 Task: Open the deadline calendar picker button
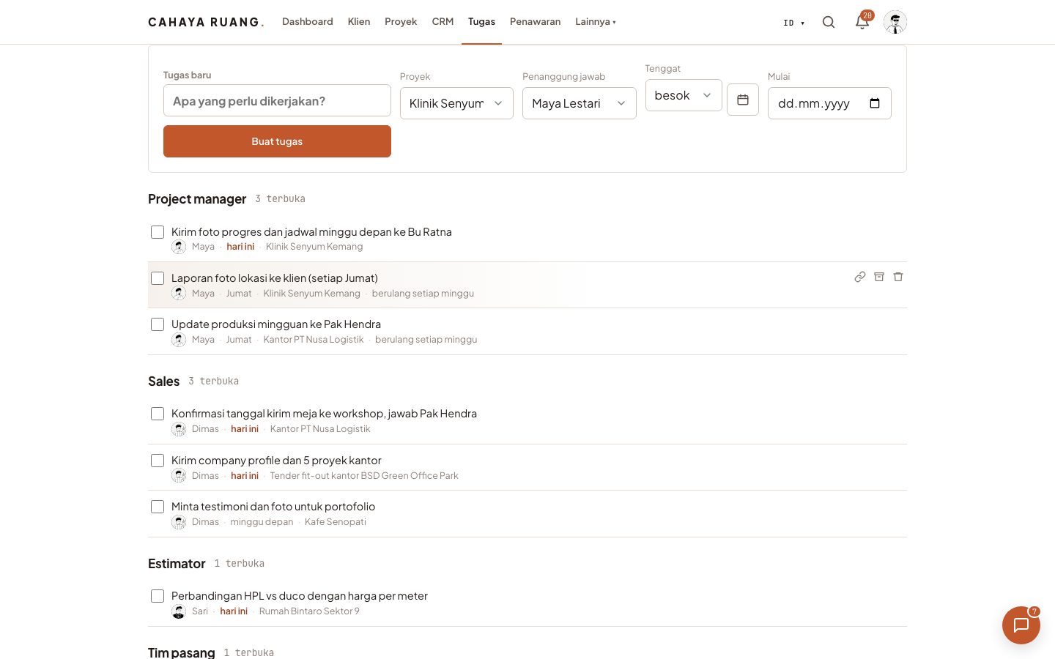coord(743,100)
